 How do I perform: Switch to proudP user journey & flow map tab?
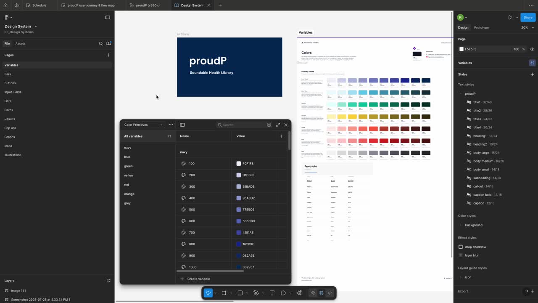click(x=91, y=5)
